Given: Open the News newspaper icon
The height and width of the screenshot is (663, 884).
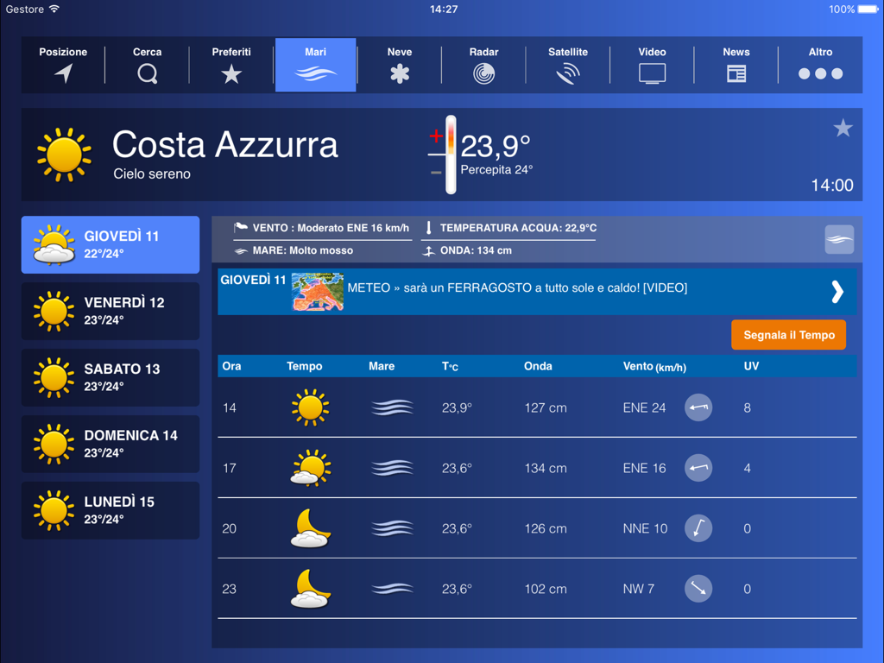Looking at the screenshot, I should click(x=736, y=73).
